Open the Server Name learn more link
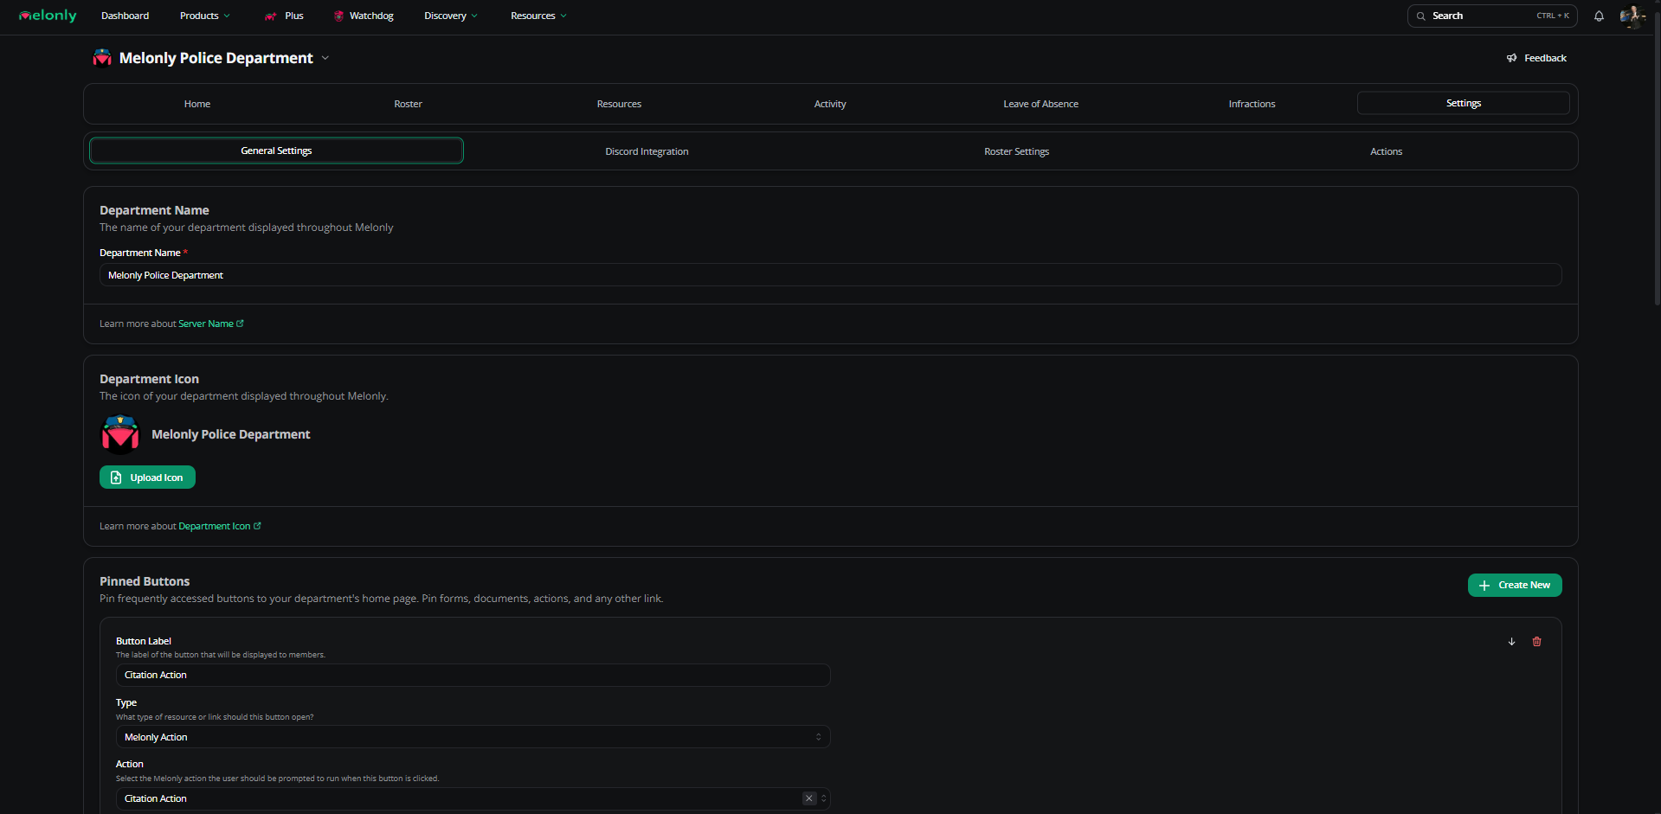Viewport: 1661px width, 814px height. coord(207,324)
